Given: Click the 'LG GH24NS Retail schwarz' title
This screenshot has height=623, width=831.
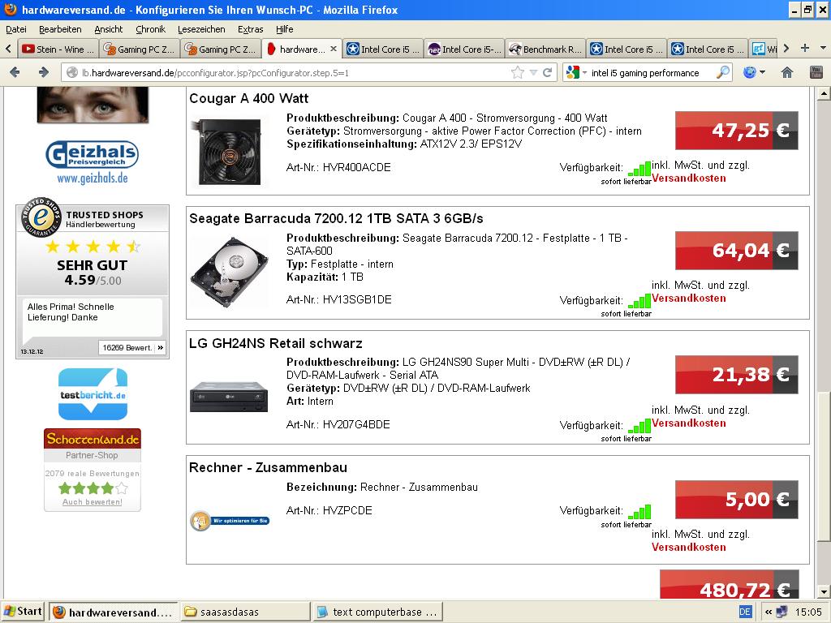Looking at the screenshot, I should point(276,343).
